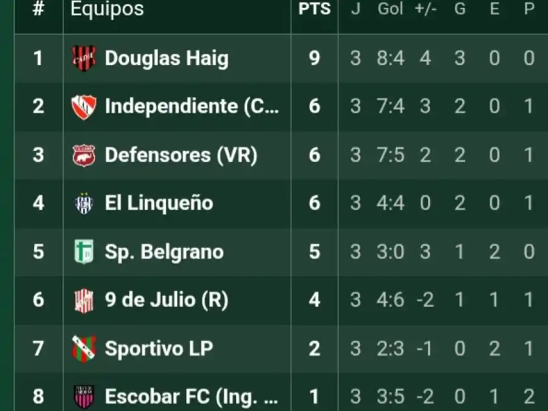Click the Independiente team badge
The image size is (548, 411).
pos(83,107)
